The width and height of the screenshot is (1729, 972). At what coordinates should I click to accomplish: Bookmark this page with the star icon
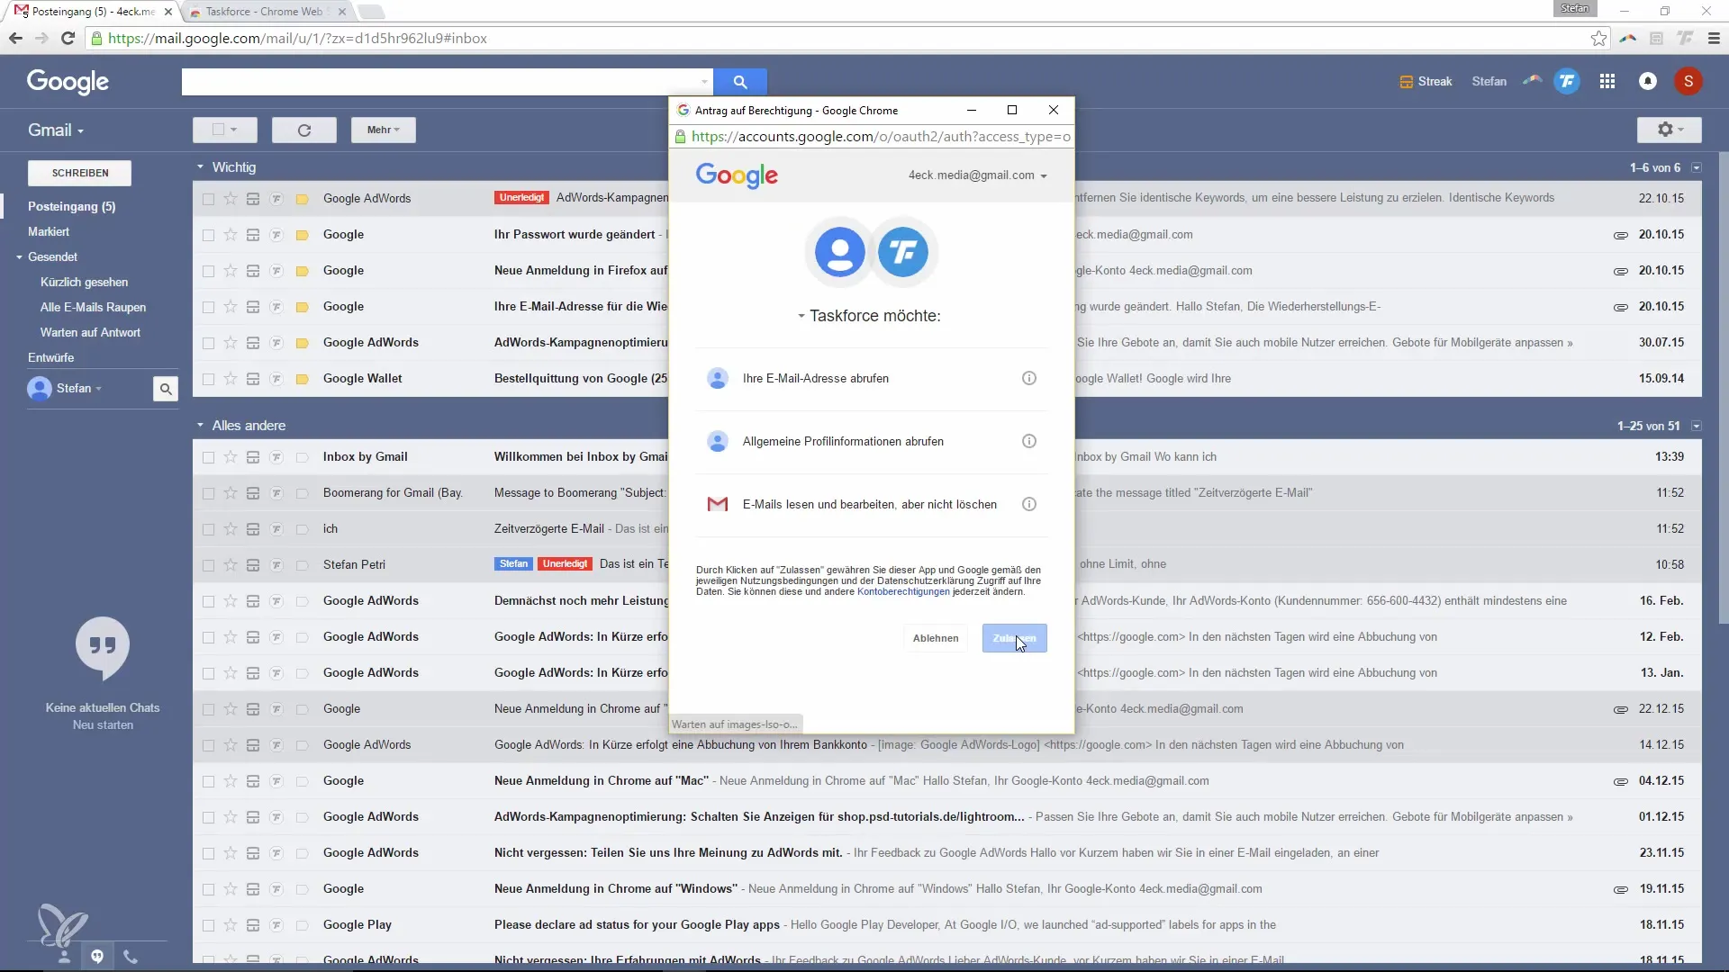pyautogui.click(x=1598, y=38)
